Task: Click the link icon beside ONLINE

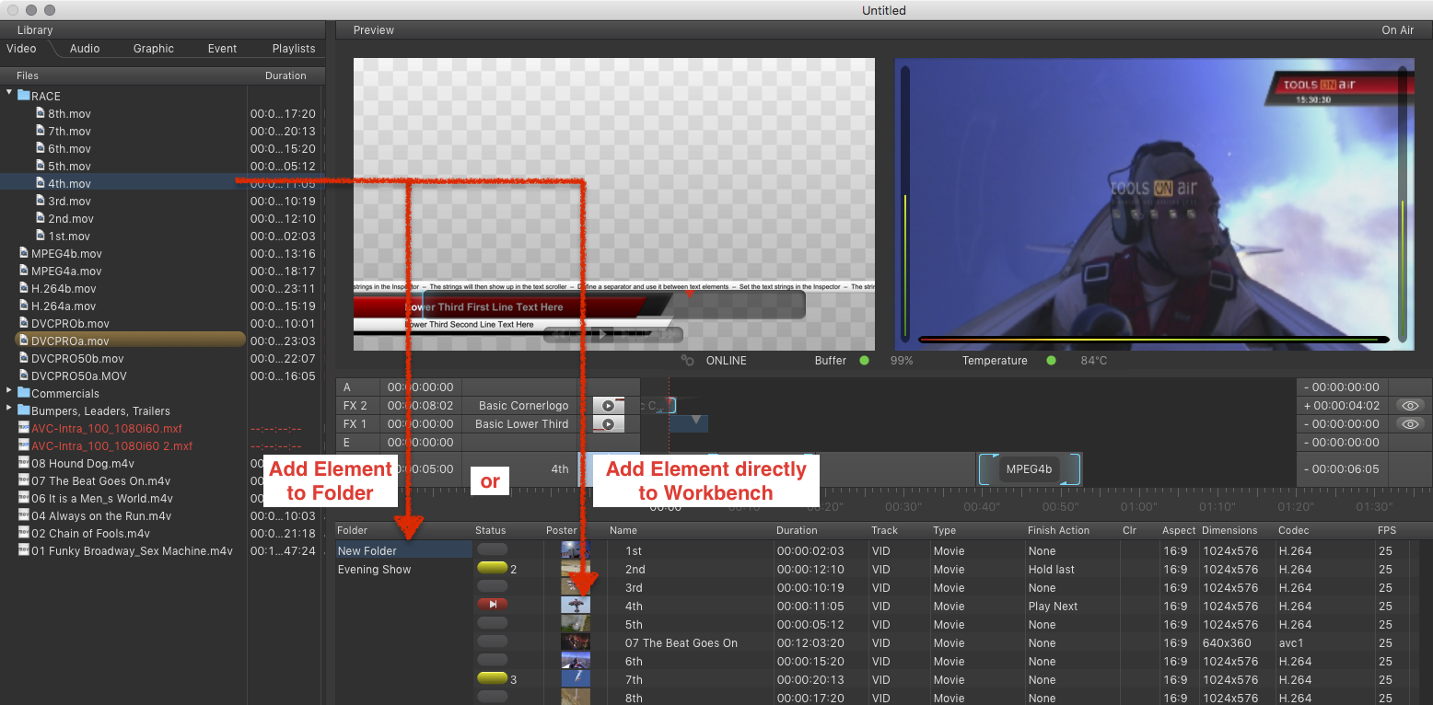Action: pyautogui.click(x=687, y=361)
